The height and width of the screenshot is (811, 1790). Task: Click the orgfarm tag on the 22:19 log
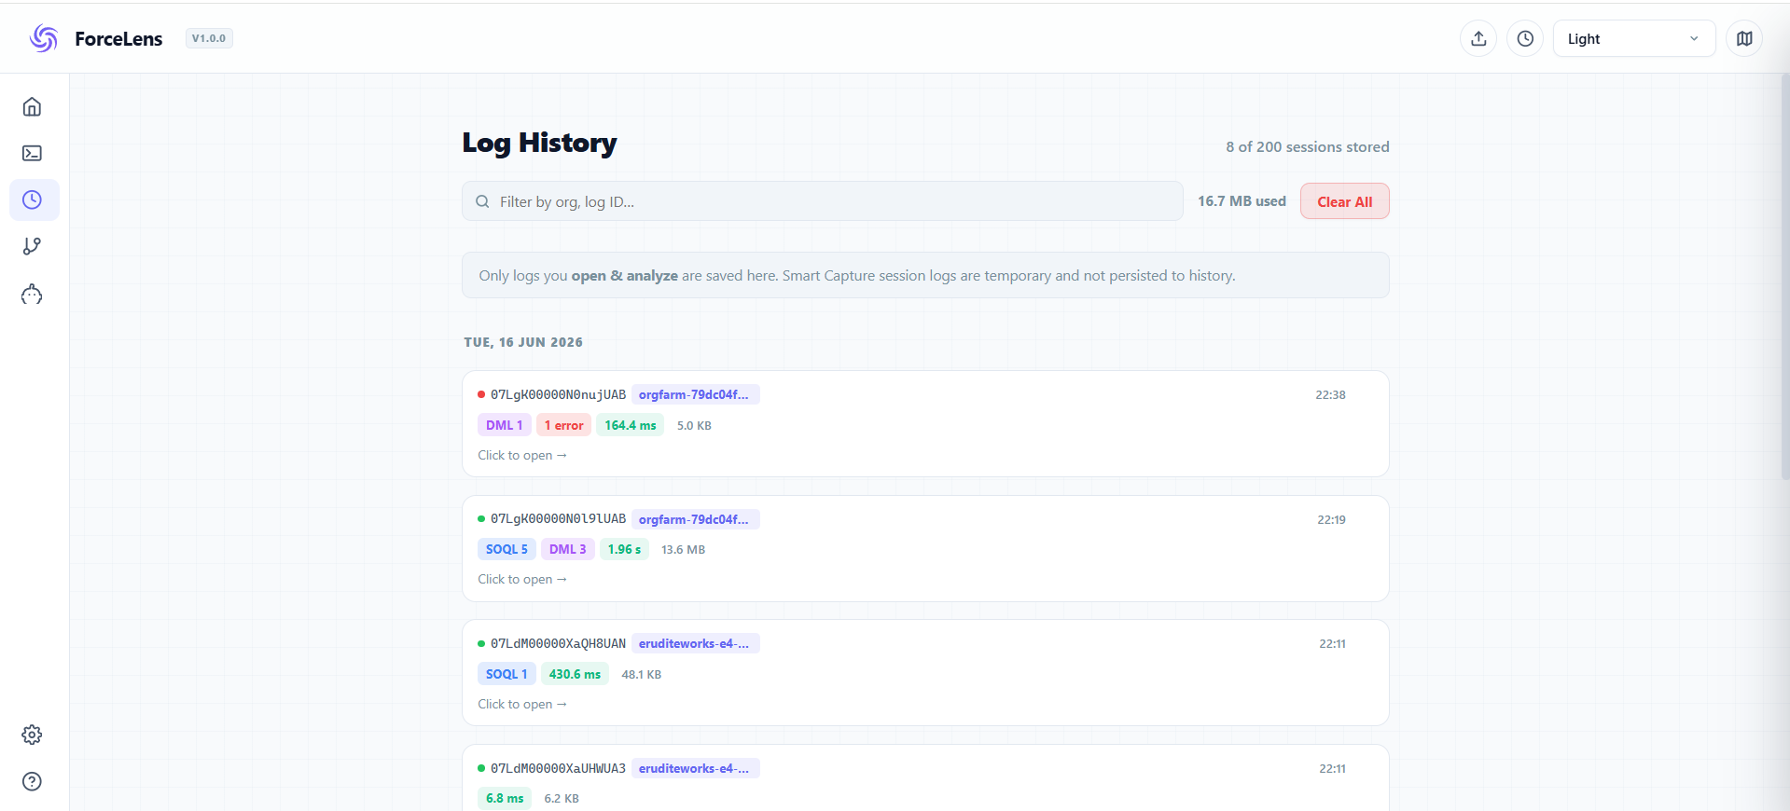tap(695, 519)
